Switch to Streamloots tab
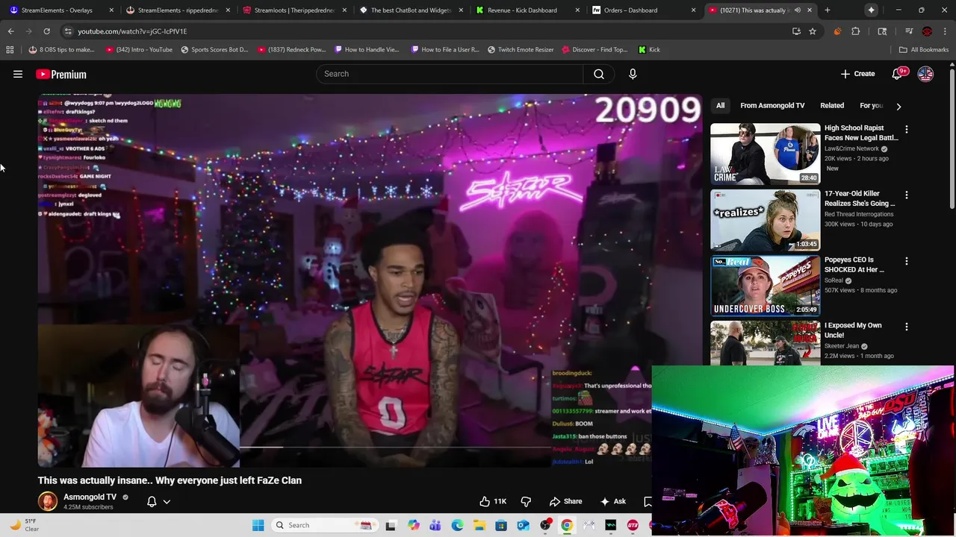The height and width of the screenshot is (537, 956). 294,10
